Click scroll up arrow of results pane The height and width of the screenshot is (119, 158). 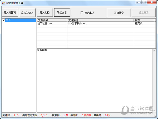point(154,50)
